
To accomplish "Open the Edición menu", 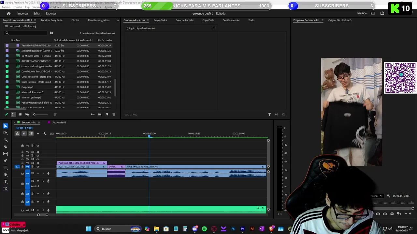I will coord(18,7).
